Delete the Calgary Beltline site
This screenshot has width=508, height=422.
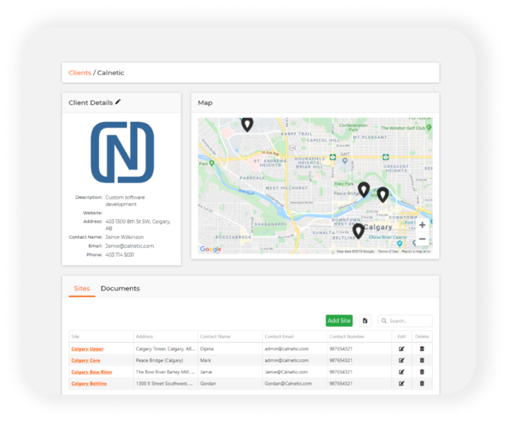click(421, 384)
